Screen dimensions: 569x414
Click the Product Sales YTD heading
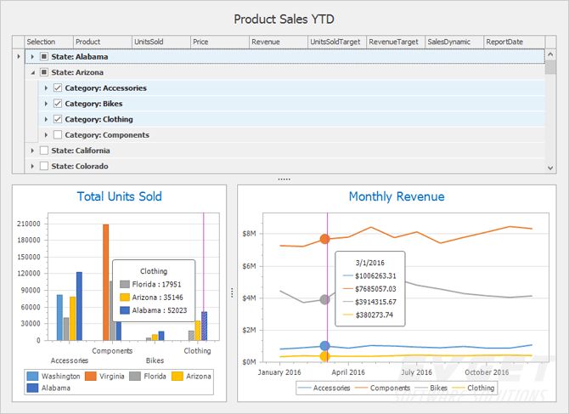tap(284, 20)
